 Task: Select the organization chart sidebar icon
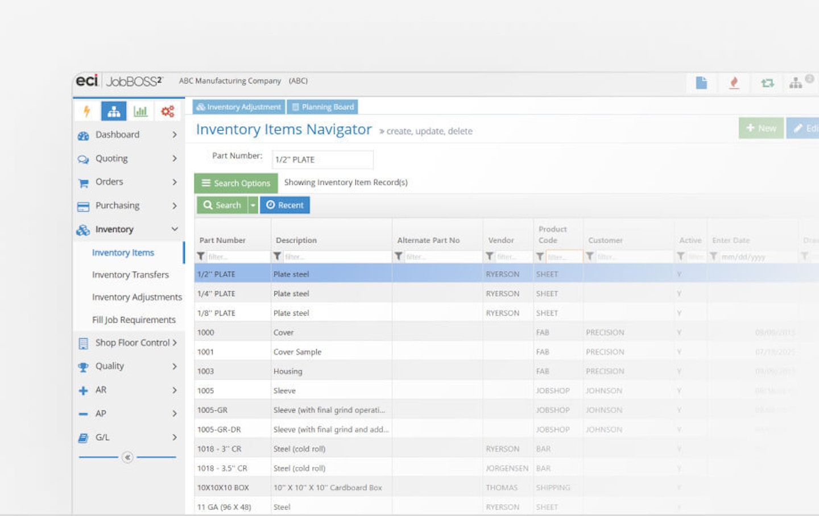(114, 111)
